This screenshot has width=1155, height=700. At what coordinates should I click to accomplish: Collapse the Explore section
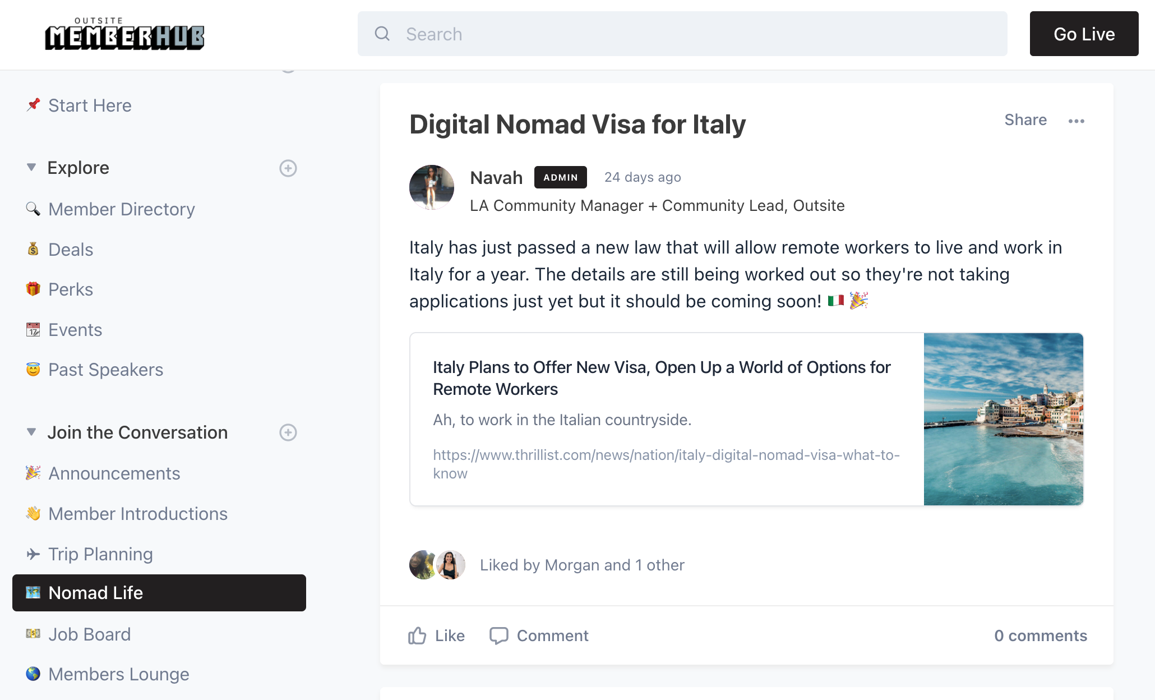[31, 167]
